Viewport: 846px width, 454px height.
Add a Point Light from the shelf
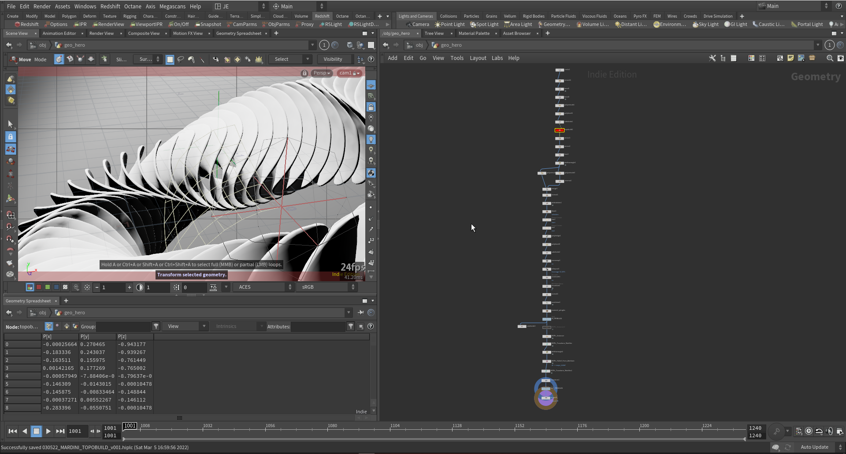click(x=450, y=24)
